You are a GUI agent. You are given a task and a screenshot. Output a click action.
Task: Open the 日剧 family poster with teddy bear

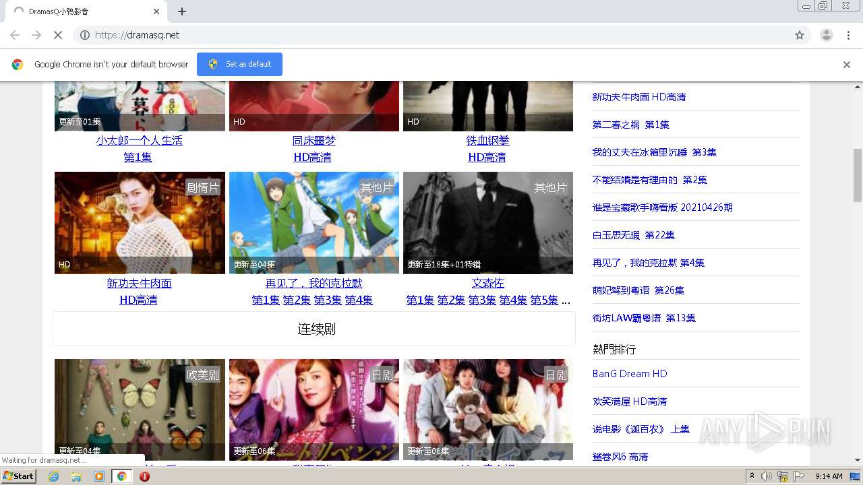[488, 410]
